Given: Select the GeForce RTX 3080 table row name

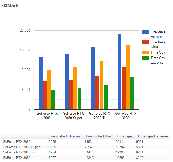Looking at the screenshot, I should tap(17, 157).
